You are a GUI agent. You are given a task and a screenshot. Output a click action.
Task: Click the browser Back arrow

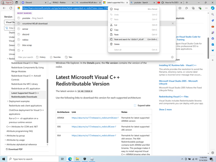pos(4,8)
